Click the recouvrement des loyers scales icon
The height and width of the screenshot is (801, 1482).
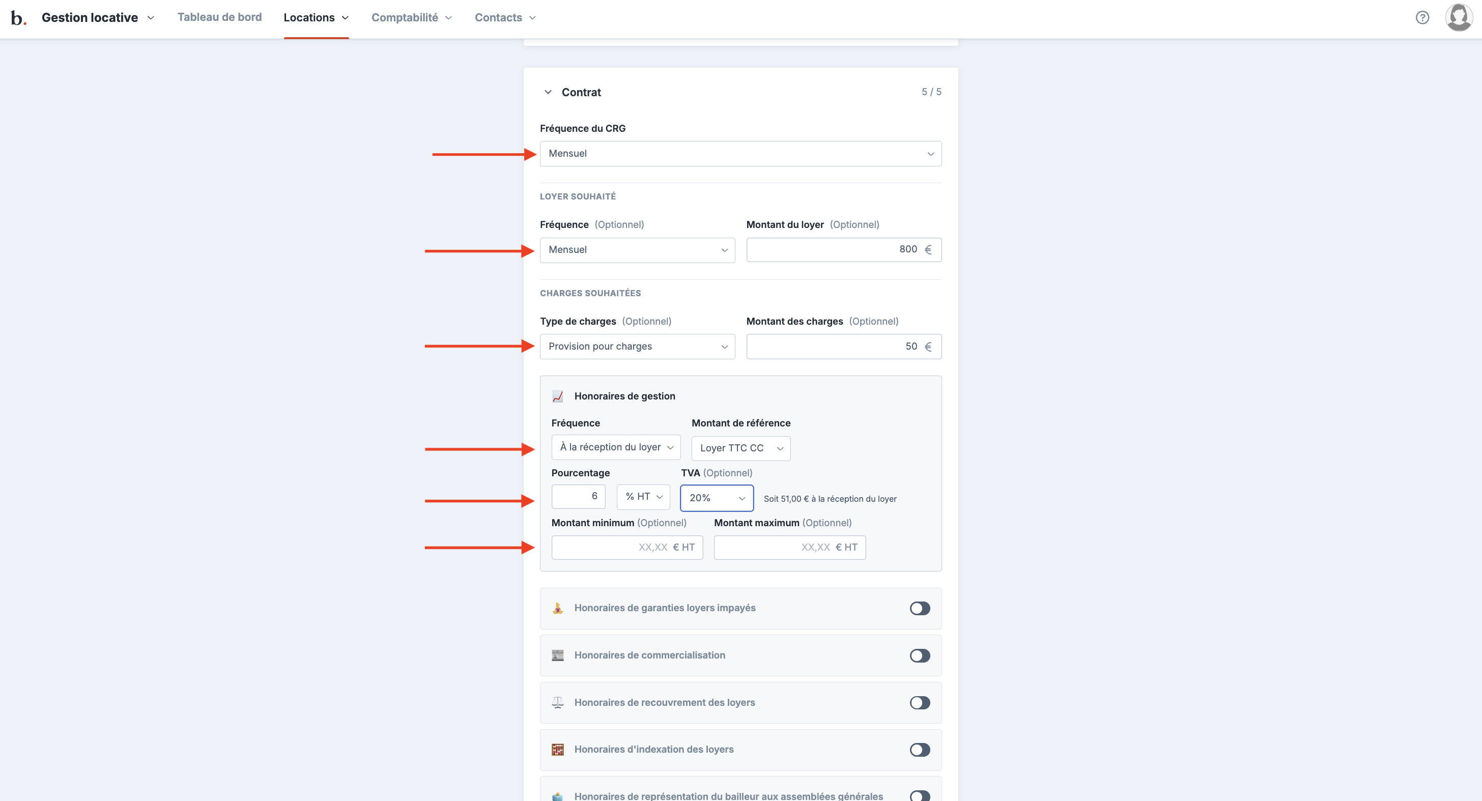(557, 703)
